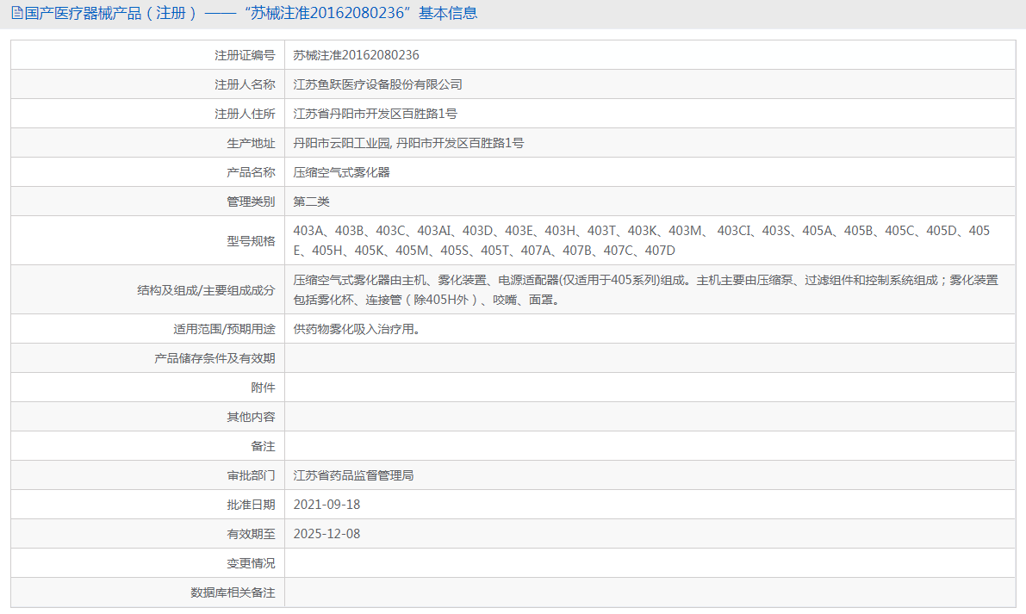Viewport: 1026px width, 614px height.
Task: Click the 管理类别 label
Action: click(x=251, y=202)
